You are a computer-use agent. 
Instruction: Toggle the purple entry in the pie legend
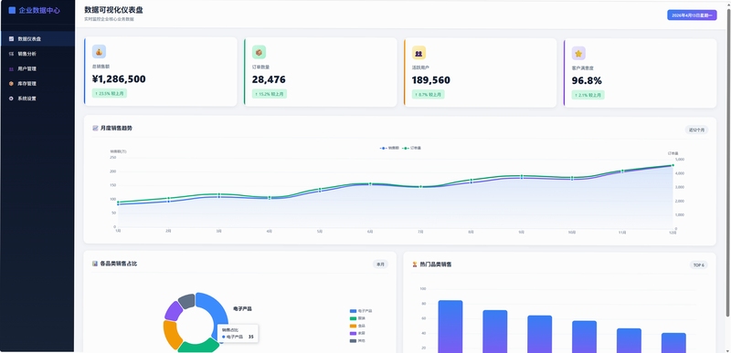[357, 333]
